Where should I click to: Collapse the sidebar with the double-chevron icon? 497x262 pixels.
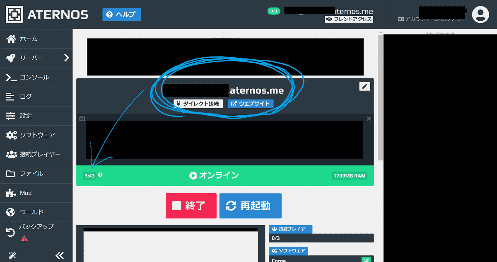tap(60, 255)
